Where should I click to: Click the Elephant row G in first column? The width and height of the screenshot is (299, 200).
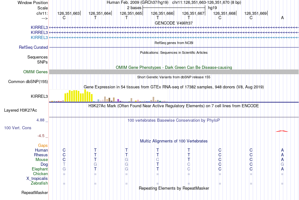[x=64, y=169]
